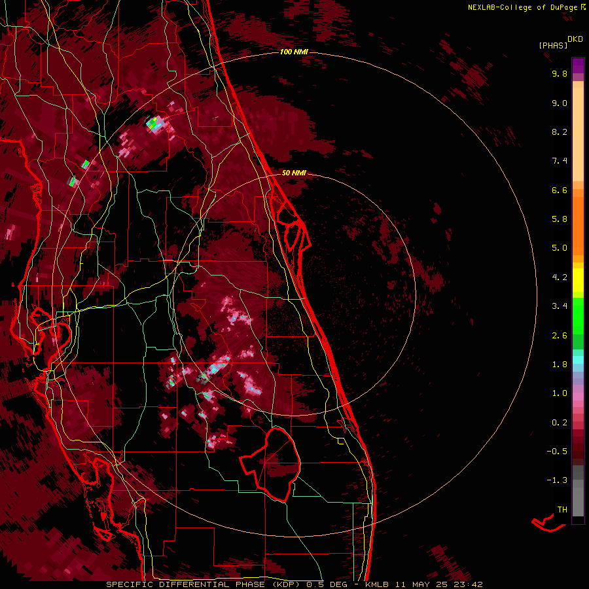Click the 4.2 scale value
The width and height of the screenshot is (589, 589).
tap(560, 277)
